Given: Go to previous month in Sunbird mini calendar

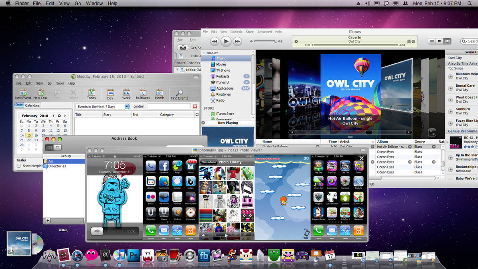Looking at the screenshot, I should tap(54, 116).
